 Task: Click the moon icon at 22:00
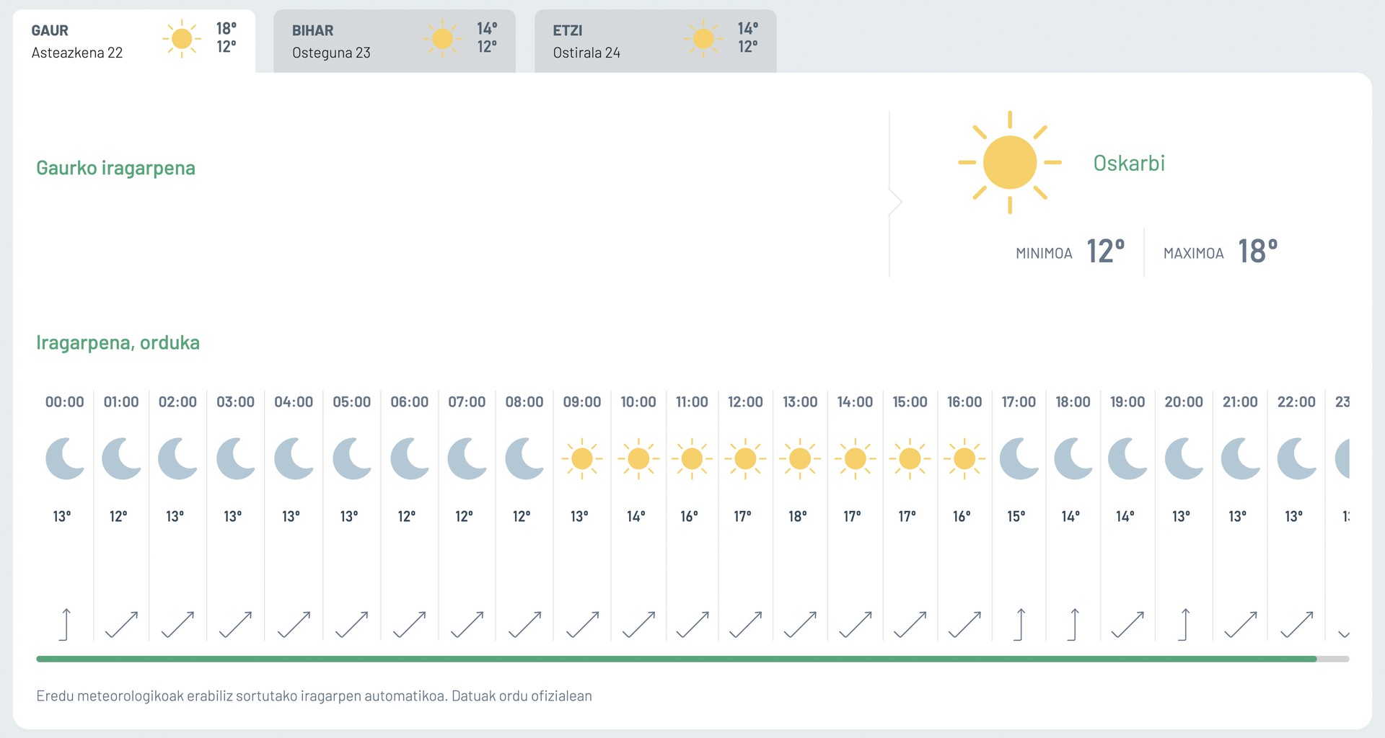pos(1296,458)
